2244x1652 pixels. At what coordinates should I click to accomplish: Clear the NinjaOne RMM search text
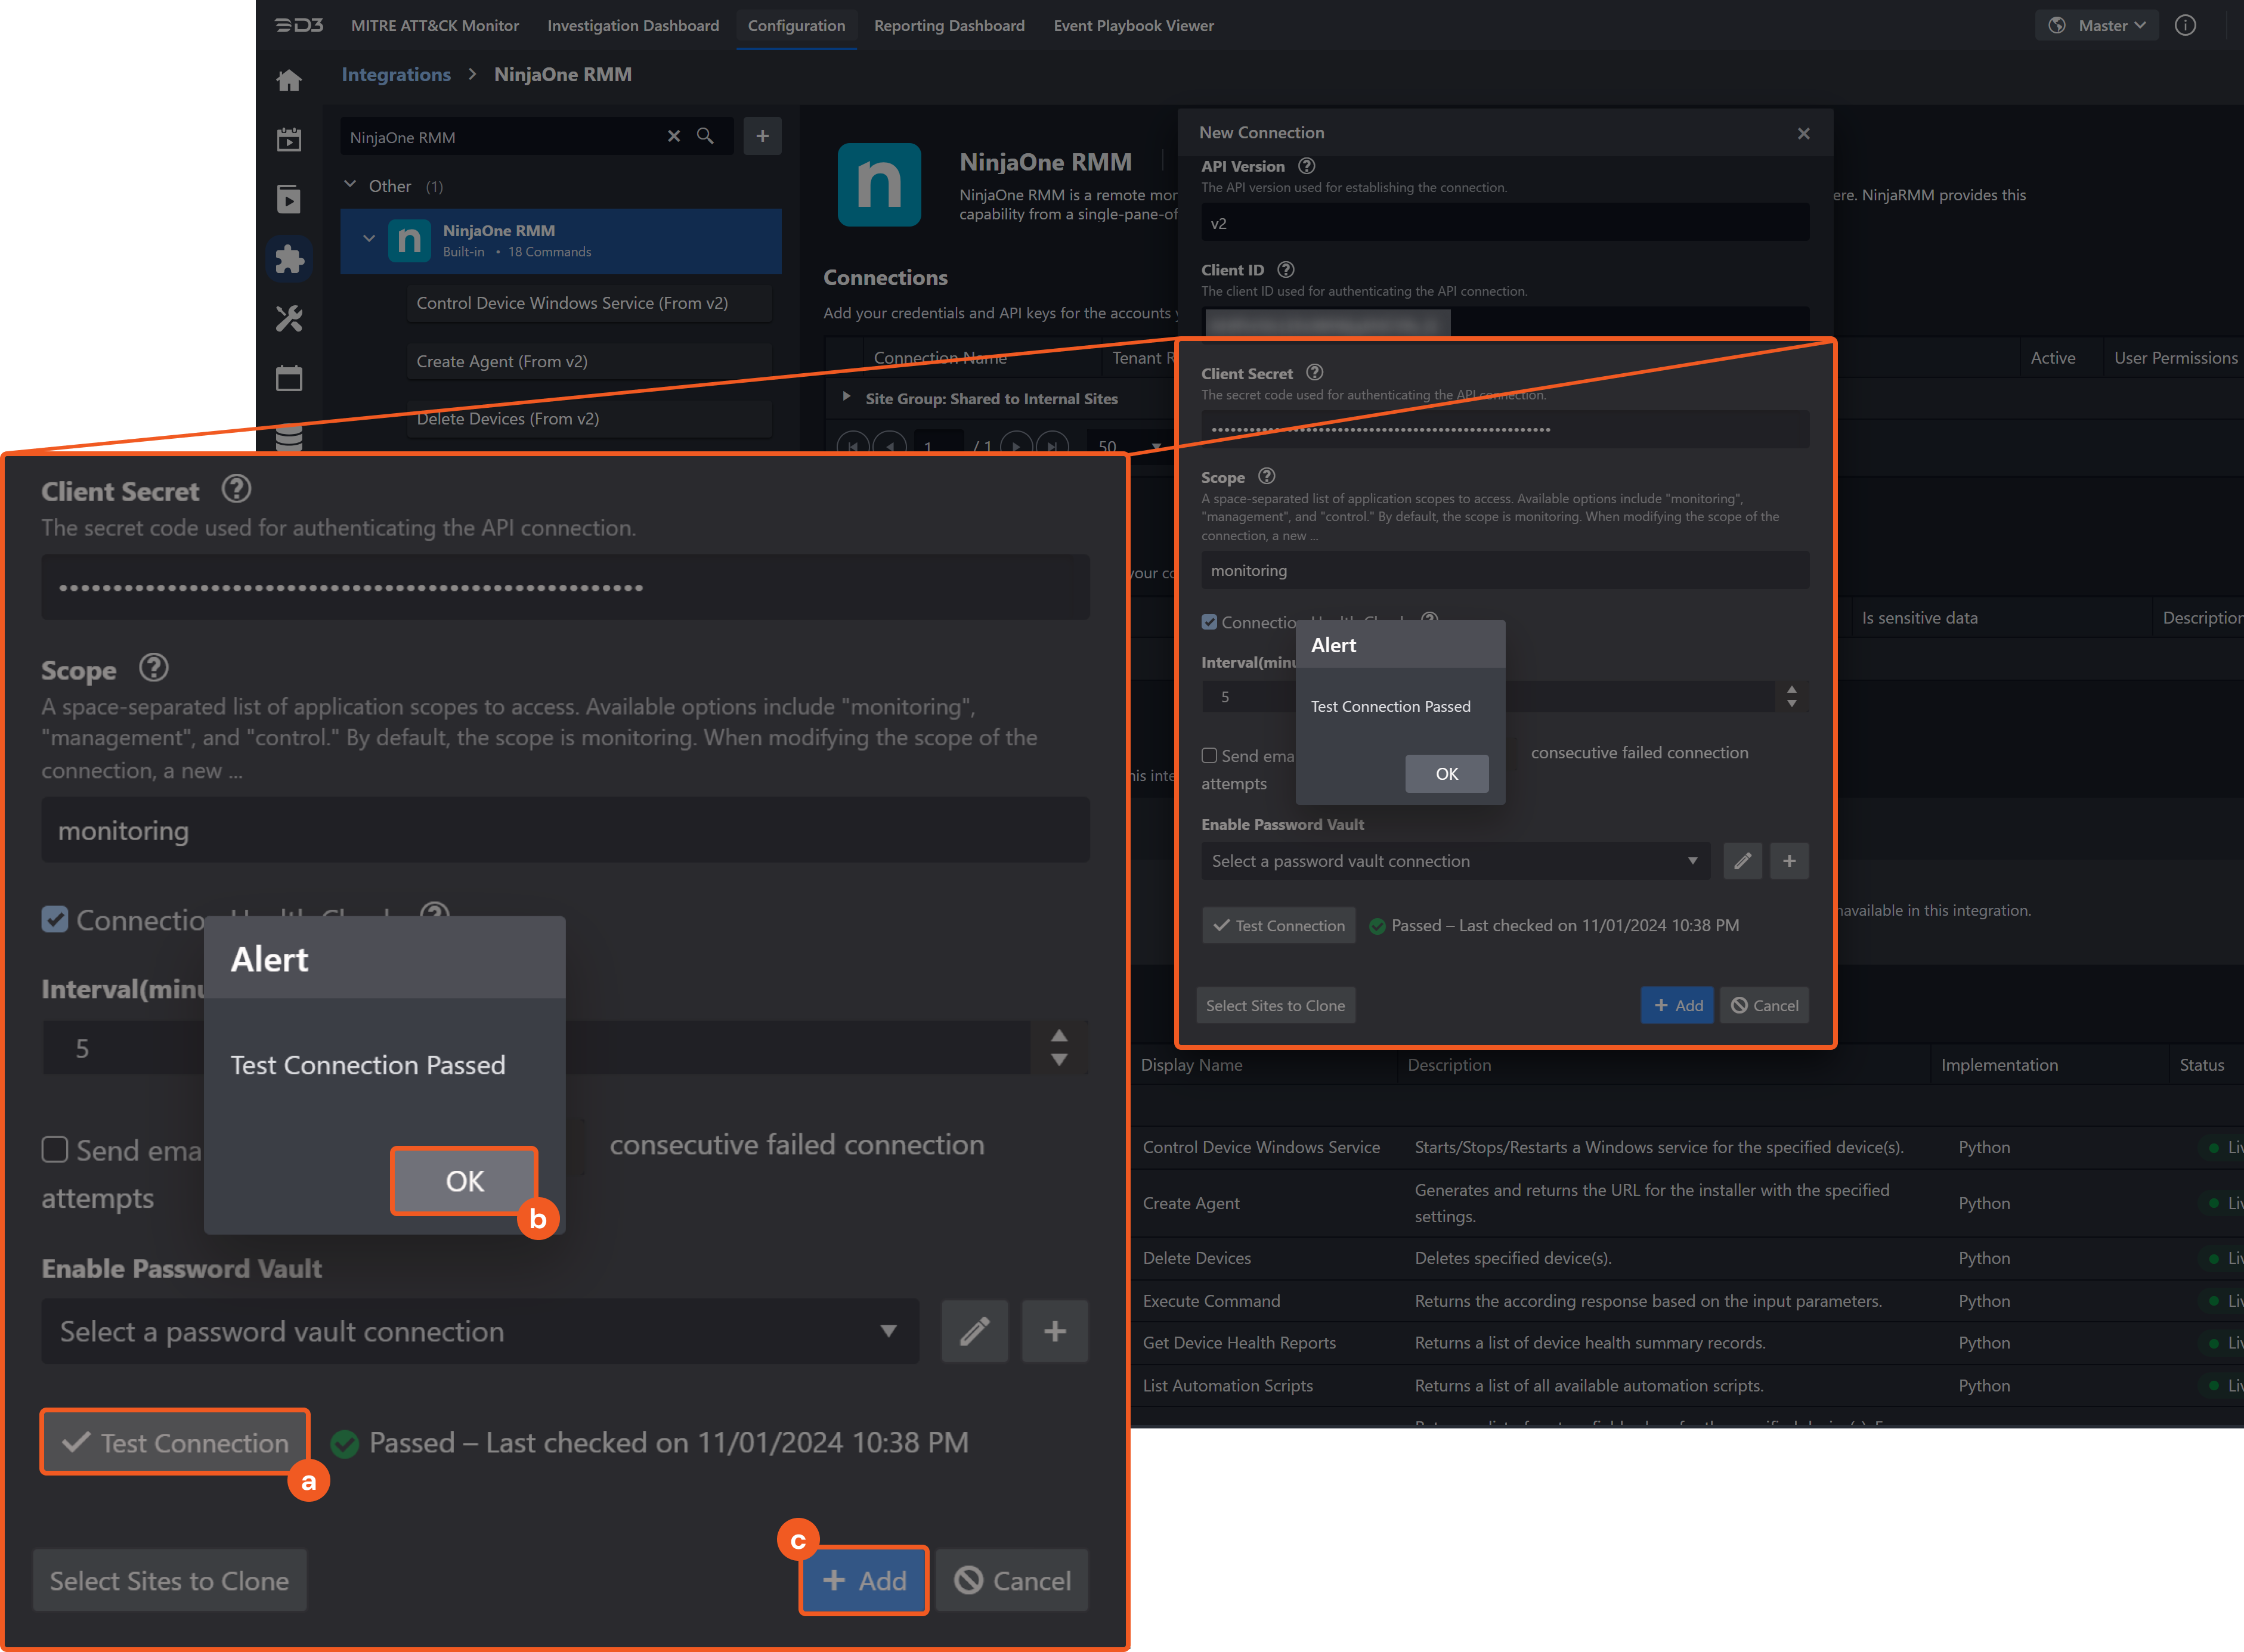point(674,136)
